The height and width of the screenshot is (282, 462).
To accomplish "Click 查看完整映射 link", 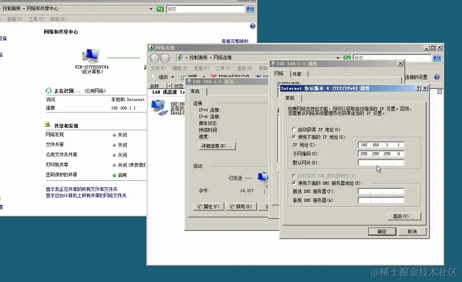I will [235, 41].
